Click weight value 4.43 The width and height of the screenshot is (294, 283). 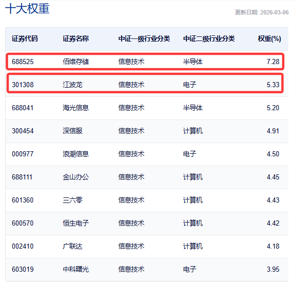[x=273, y=200]
